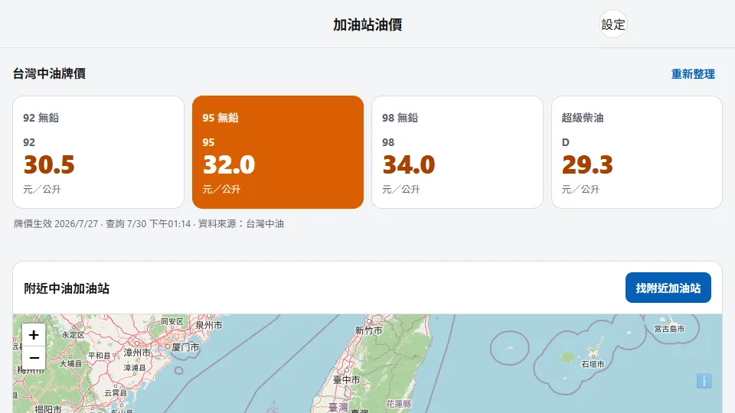Viewport: 735px width, 413px height.
Task: Click 石垣市 label on the map
Action: coord(593,364)
